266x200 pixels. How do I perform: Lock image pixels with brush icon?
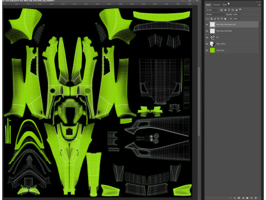pyautogui.click(x=215, y=19)
